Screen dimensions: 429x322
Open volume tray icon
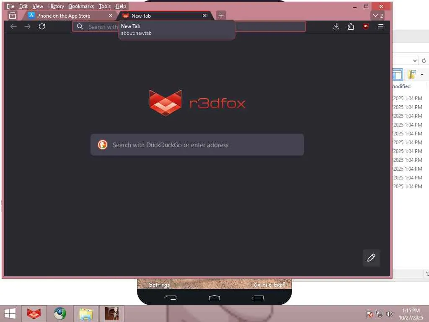[x=389, y=314]
